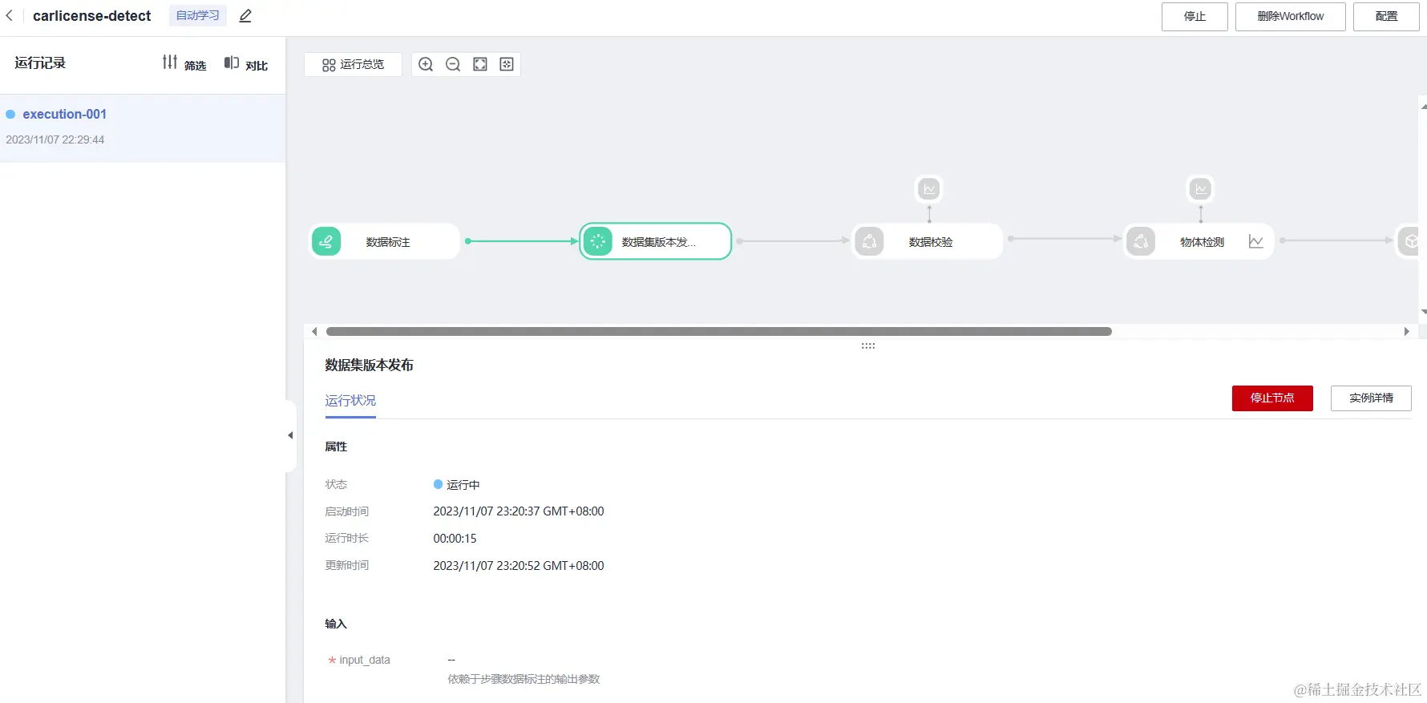Click the scroll left arrow of canvas
Viewport: 1427px width, 703px height.
(x=314, y=331)
